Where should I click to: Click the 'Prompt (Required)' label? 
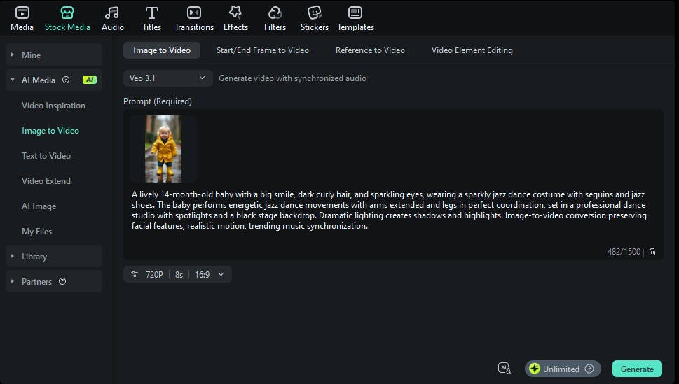click(158, 101)
